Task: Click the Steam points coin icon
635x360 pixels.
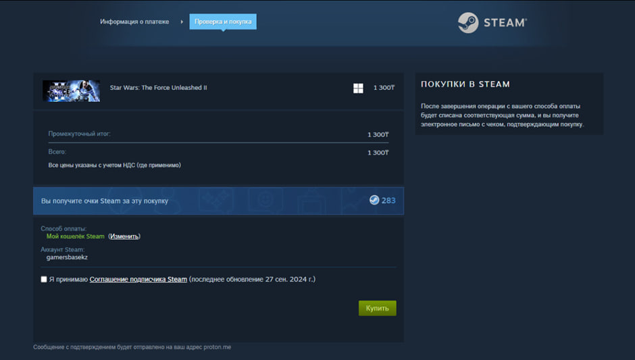Action: [x=374, y=200]
